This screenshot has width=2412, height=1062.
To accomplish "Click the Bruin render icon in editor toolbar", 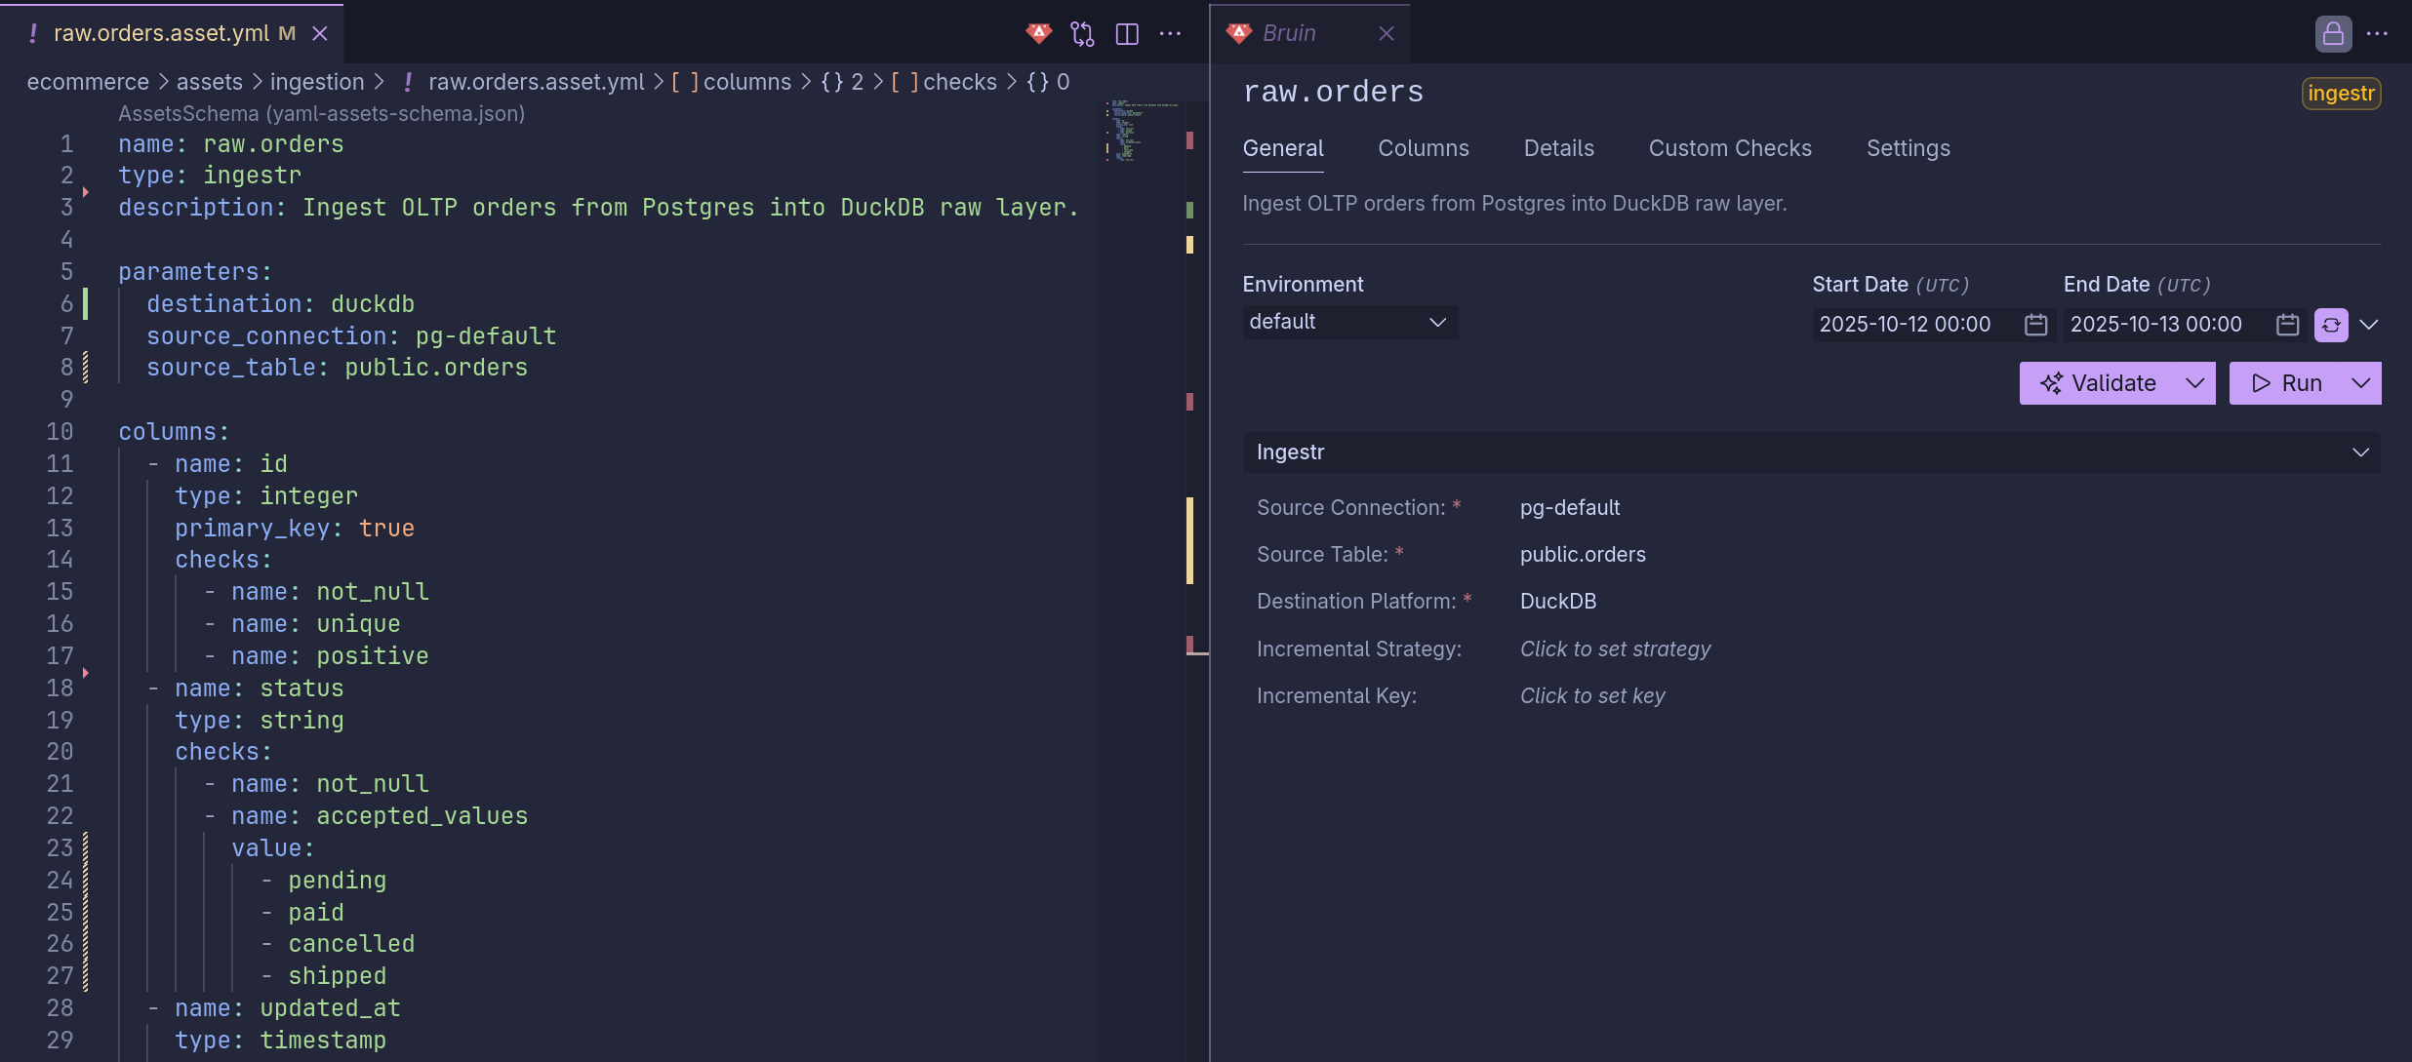I will coord(1039,34).
